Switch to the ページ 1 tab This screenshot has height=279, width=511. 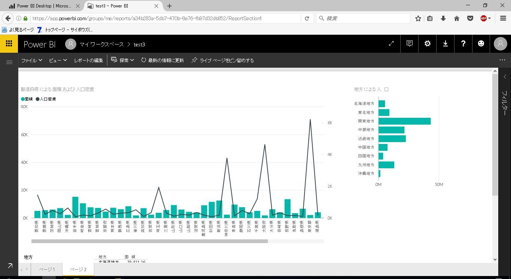(x=47, y=269)
